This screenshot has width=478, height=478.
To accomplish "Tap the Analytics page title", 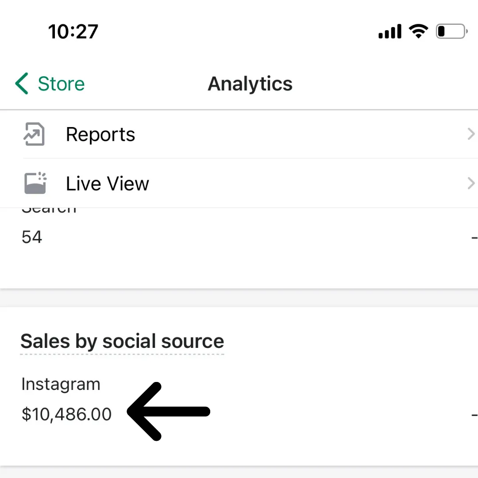I will 250,84.
